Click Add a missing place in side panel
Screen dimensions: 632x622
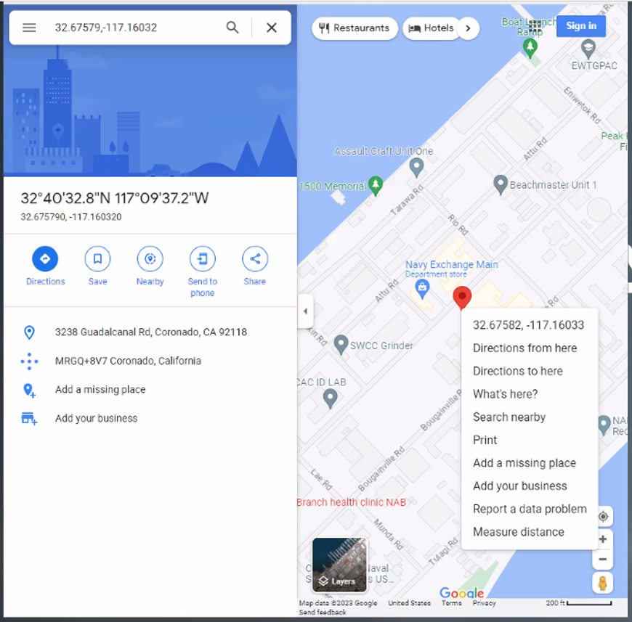pos(100,390)
